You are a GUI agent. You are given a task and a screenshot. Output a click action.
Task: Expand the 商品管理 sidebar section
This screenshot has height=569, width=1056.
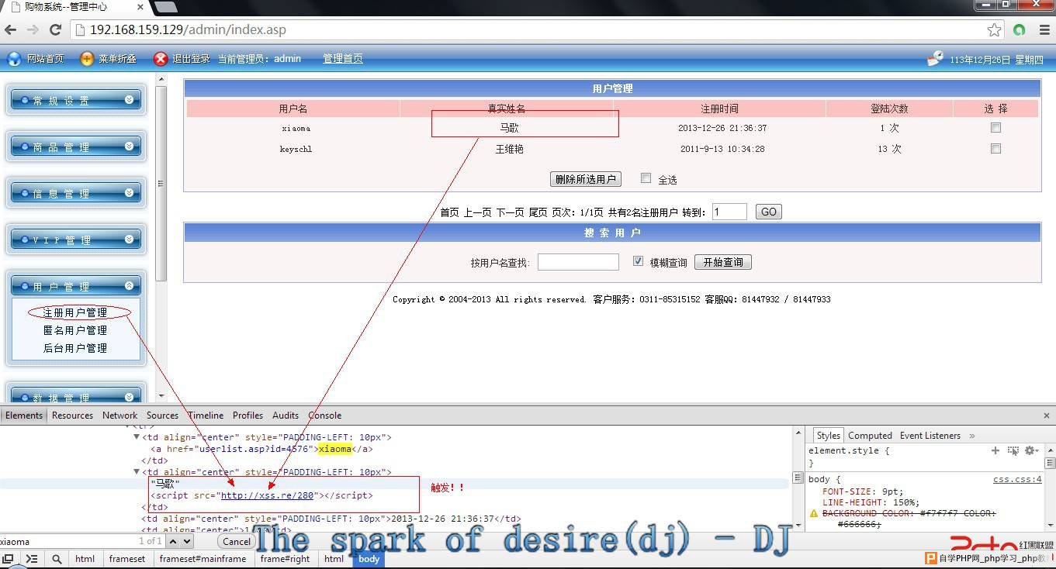(76, 147)
